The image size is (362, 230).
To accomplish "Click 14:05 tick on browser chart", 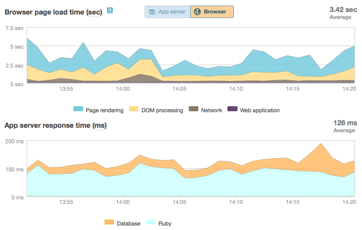I will (x=179, y=89).
